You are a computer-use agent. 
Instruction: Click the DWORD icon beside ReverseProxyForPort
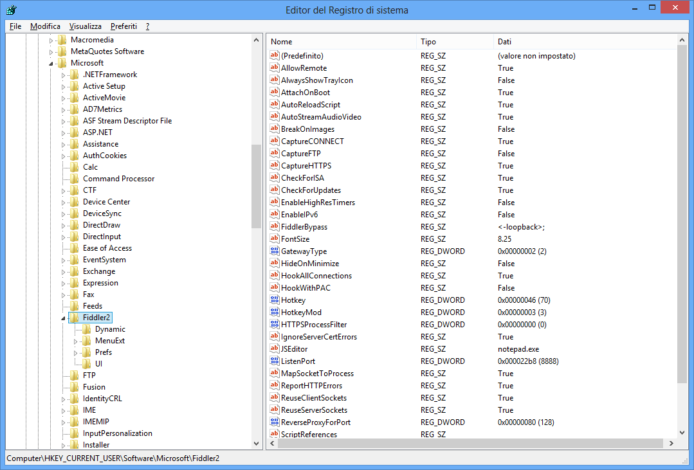click(x=275, y=422)
